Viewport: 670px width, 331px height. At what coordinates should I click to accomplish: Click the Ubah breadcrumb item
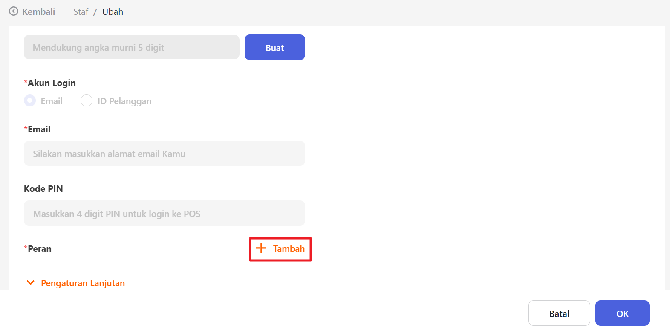[x=113, y=12]
